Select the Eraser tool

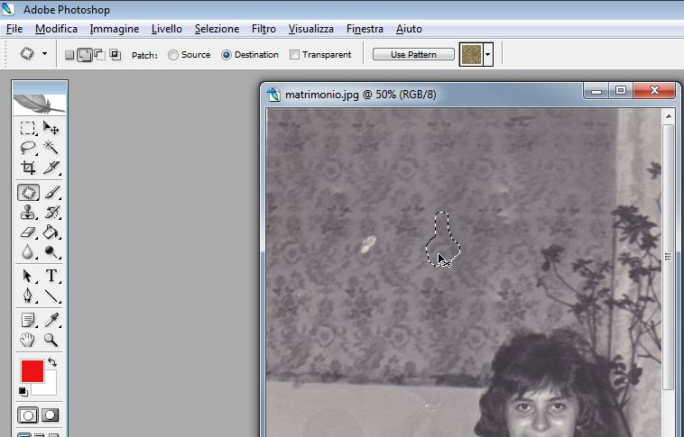point(27,232)
